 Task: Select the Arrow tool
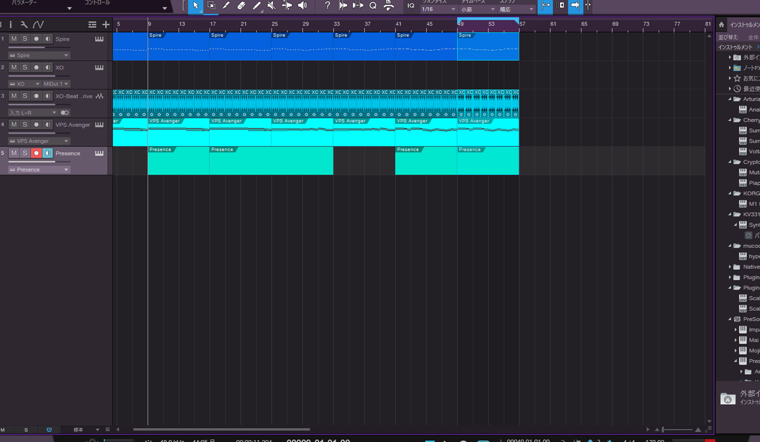(196, 6)
